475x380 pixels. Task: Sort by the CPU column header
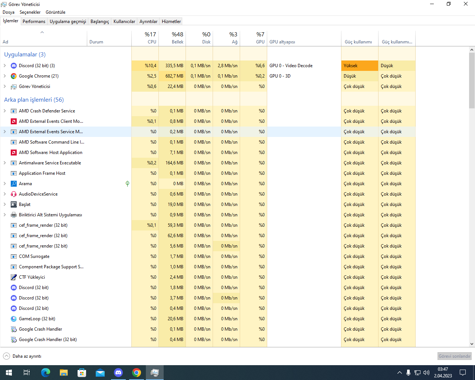(x=145, y=38)
